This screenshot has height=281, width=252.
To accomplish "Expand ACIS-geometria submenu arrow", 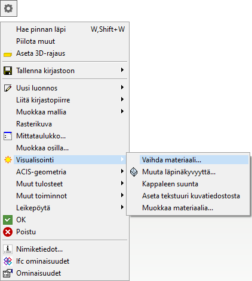I will 122,171.
